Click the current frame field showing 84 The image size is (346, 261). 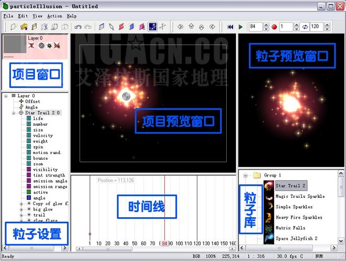click(255, 27)
